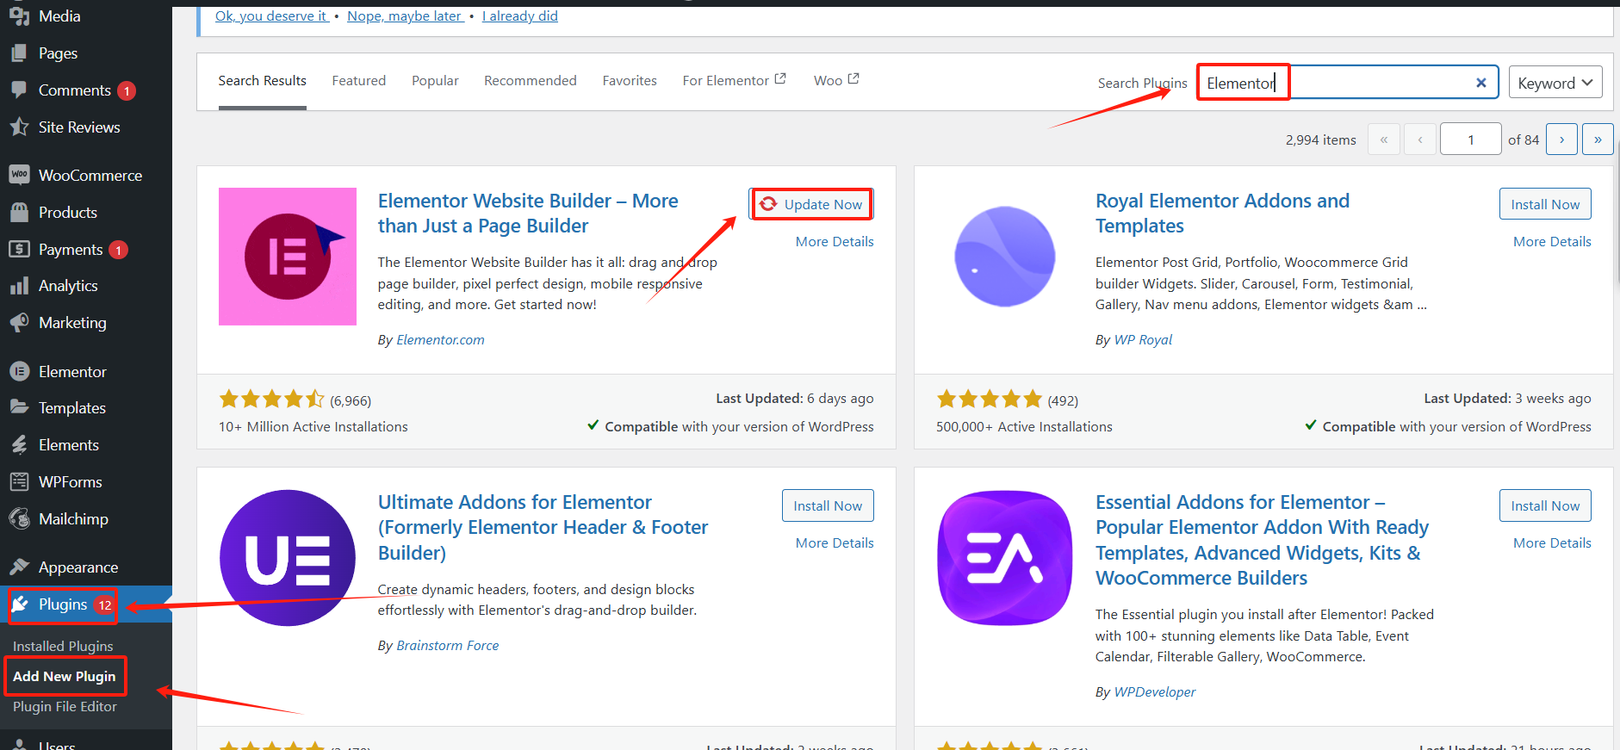Viewport: 1620px width, 750px height.
Task: Open Plugin File Editor submenu item
Action: click(65, 706)
